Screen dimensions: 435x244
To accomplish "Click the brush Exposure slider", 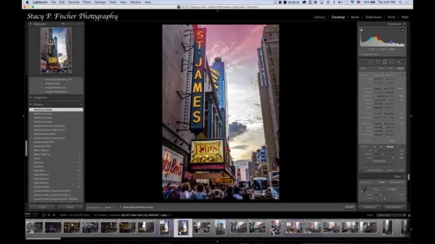I will coord(384,89).
